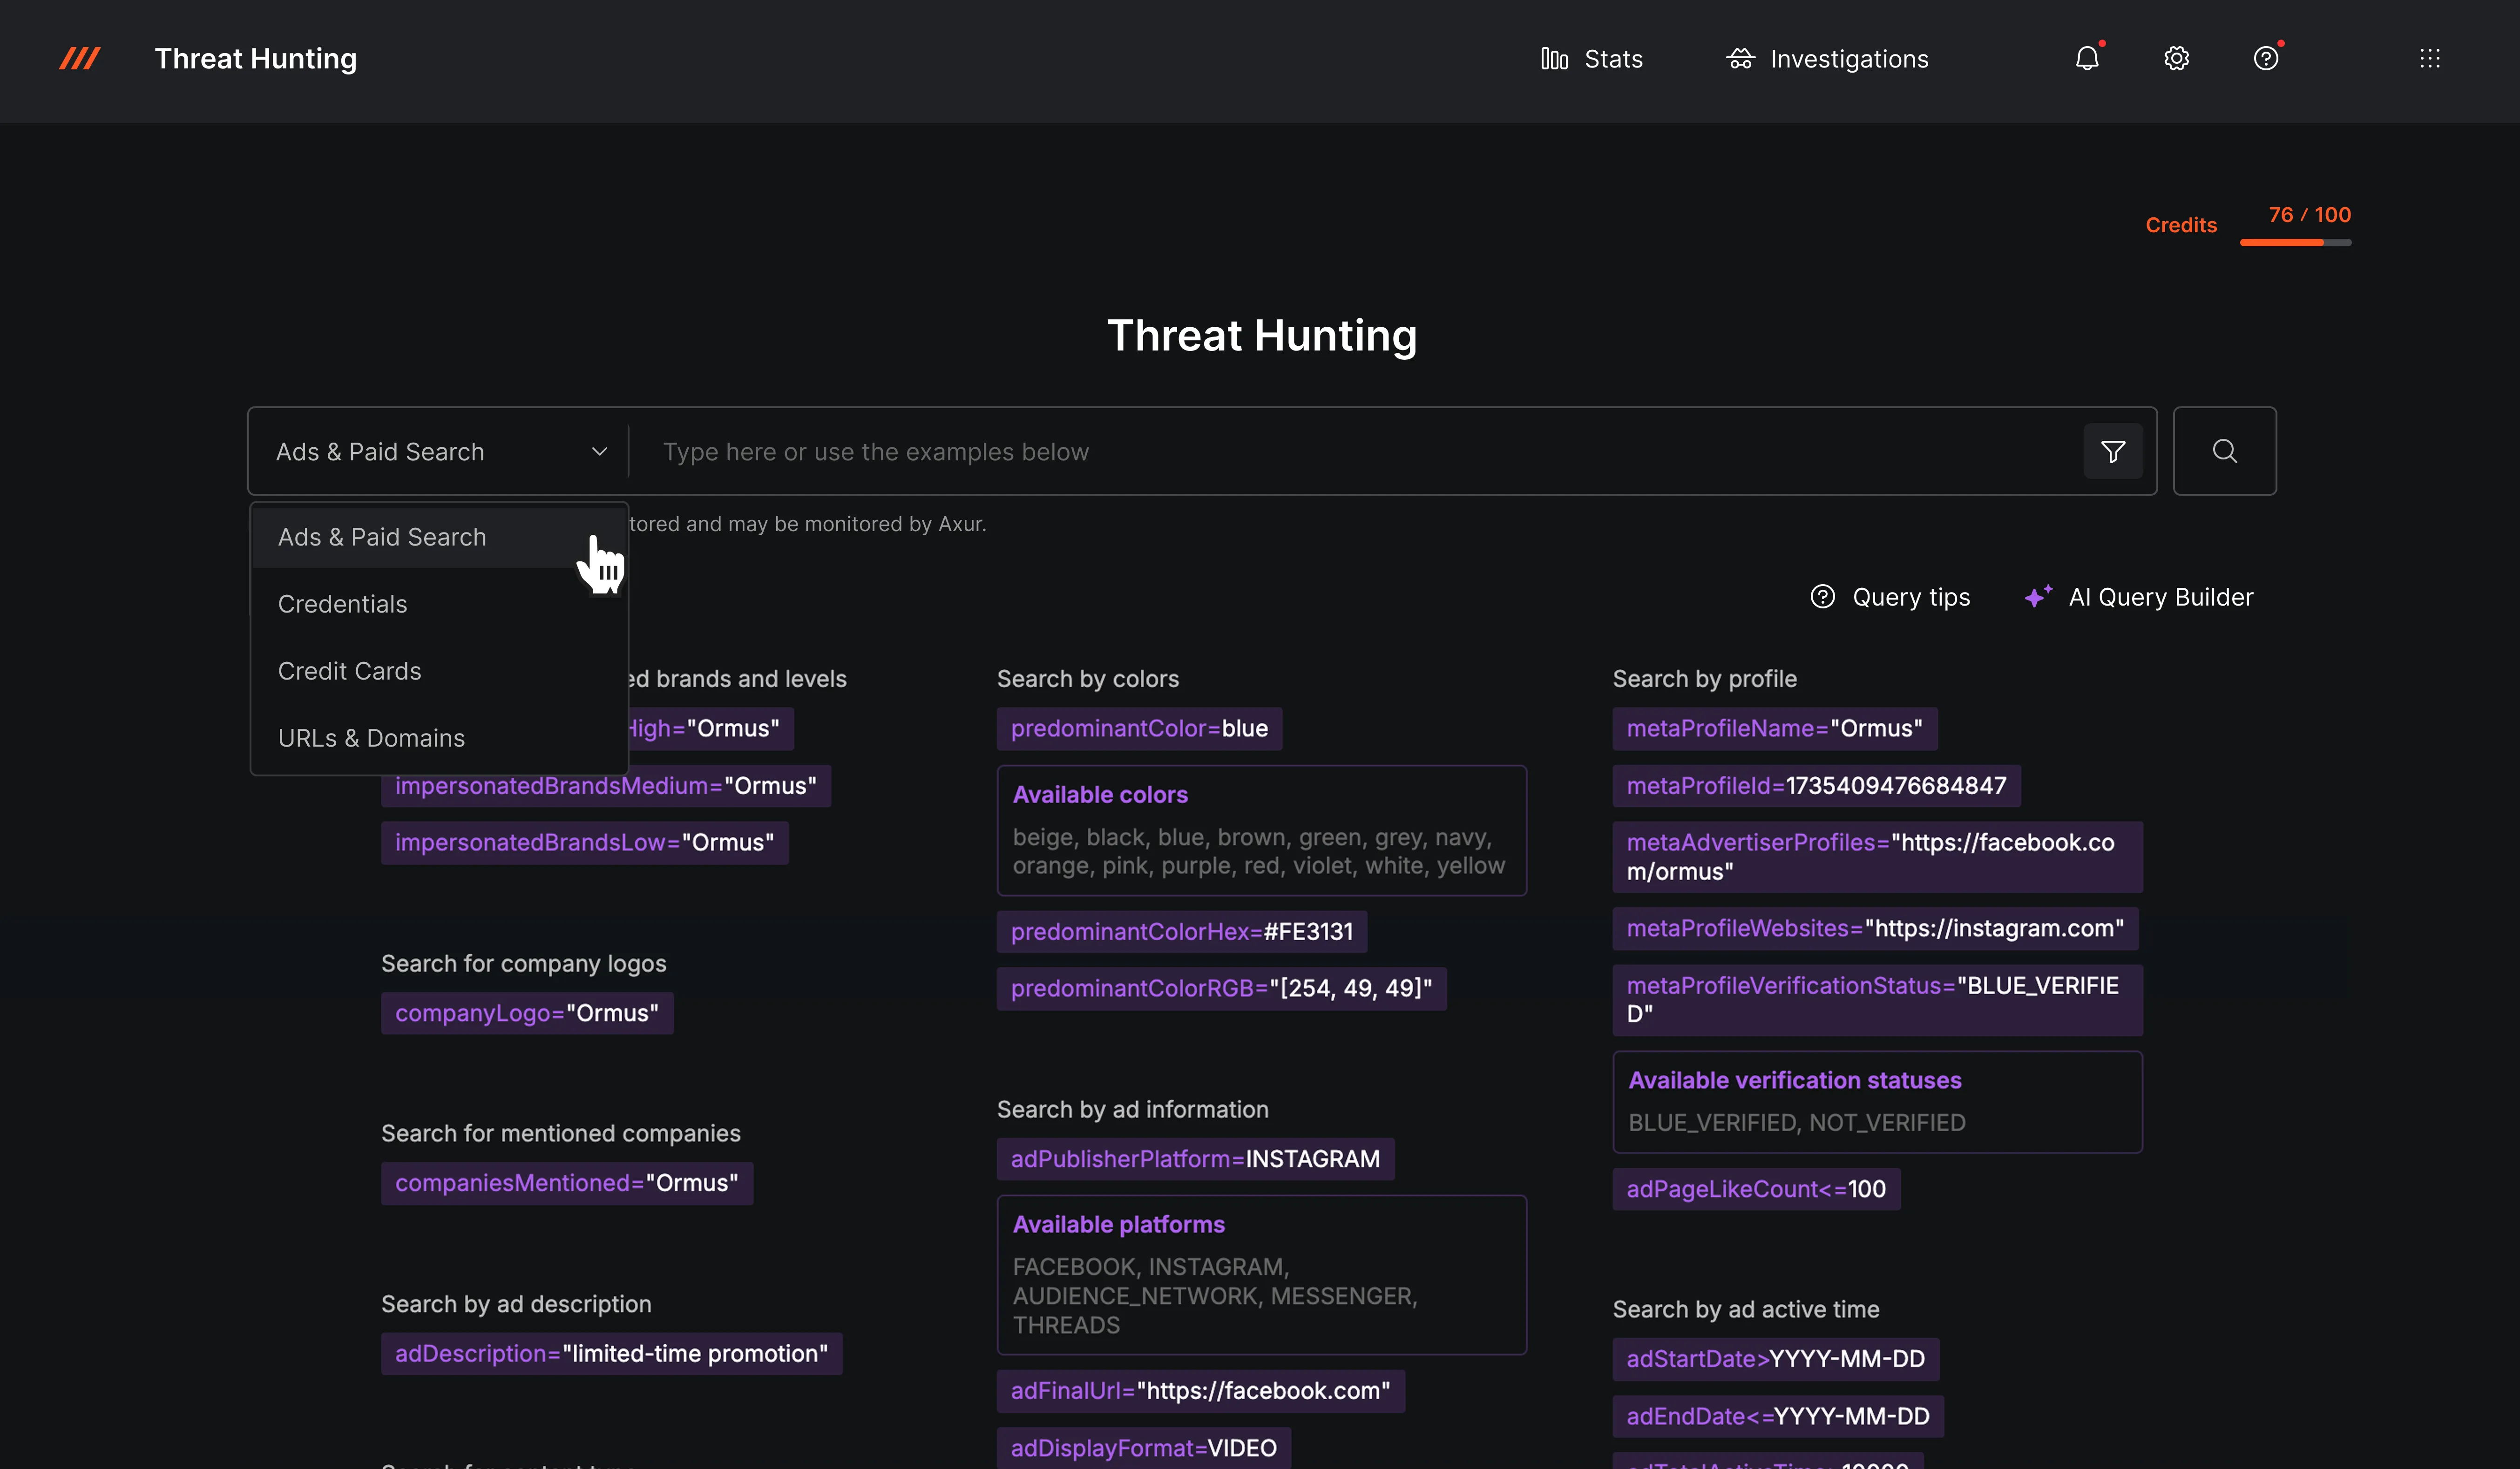This screenshot has width=2520, height=1469.
Task: Click the credits progress bar
Action: pos(2295,242)
